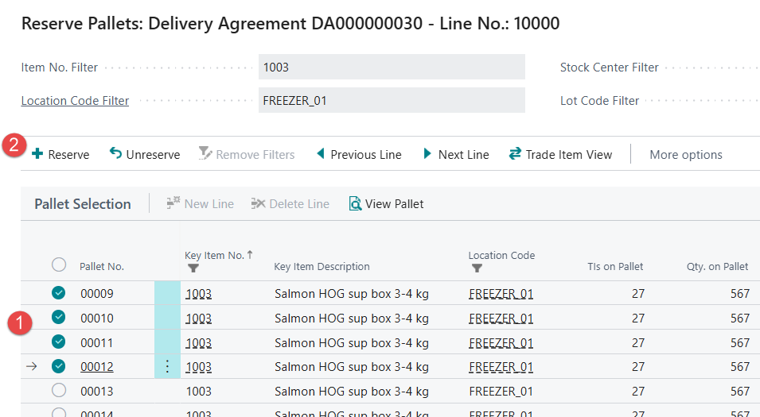Click filter icon under Location Code
Screen dimensions: 760x417
pos(477,268)
